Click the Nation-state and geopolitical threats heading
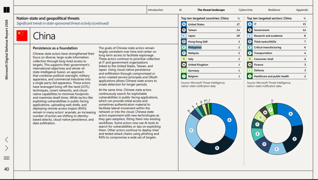The image size is (318, 180). (x=48, y=18)
